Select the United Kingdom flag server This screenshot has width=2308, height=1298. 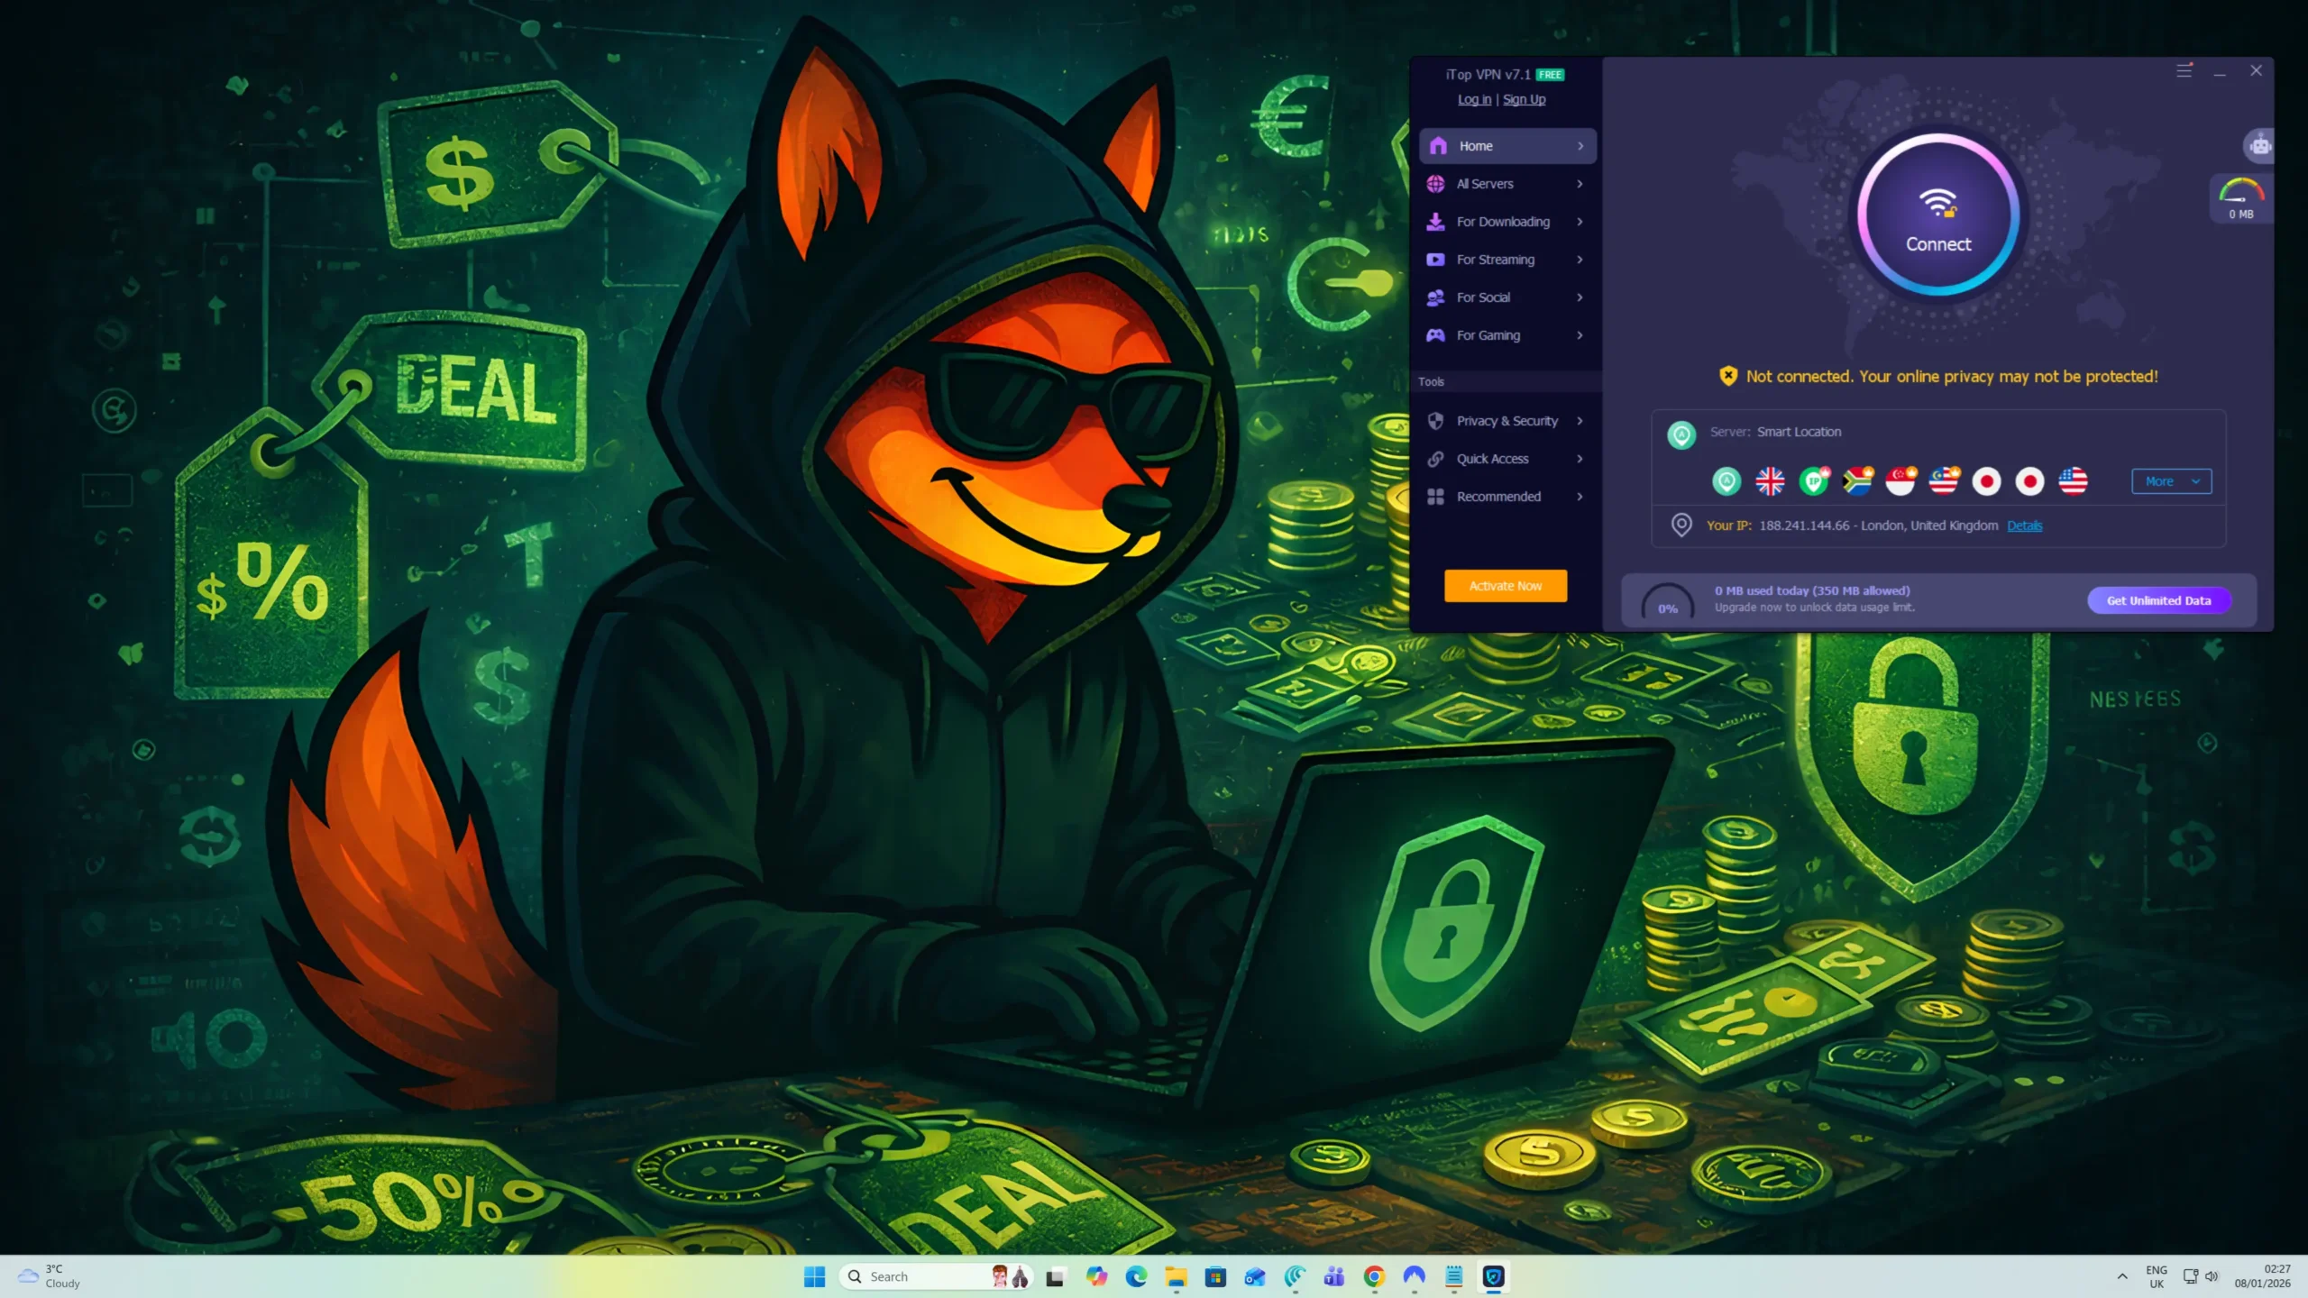pos(1770,481)
